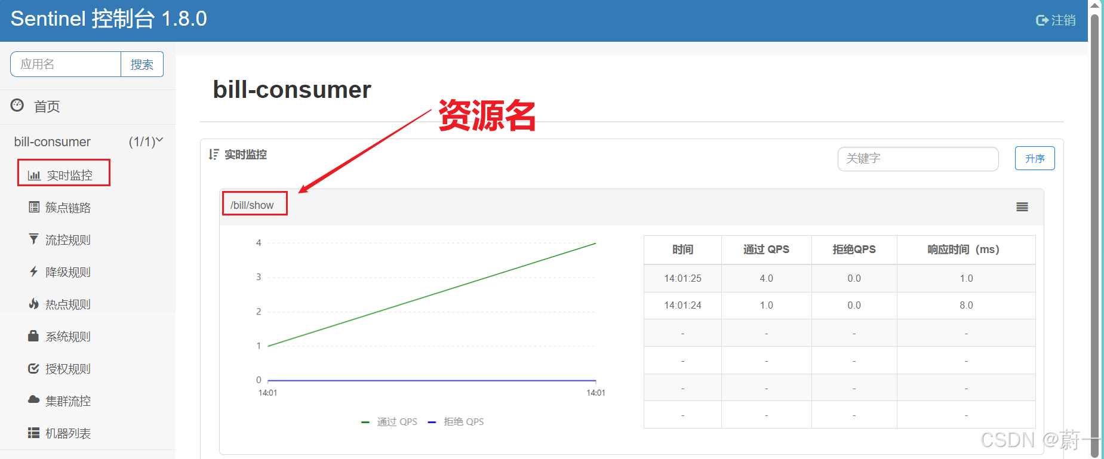
Task: Click the Sentinel 控制台 1.8.0 title
Action: [x=109, y=19]
